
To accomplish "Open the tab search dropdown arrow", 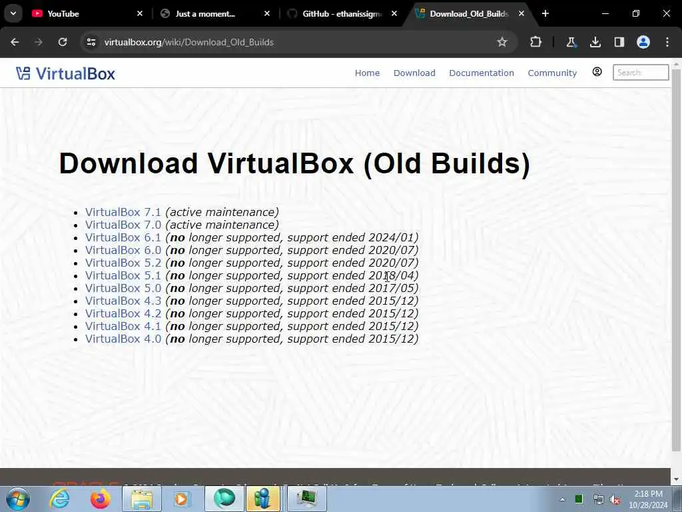I will pos(13,13).
